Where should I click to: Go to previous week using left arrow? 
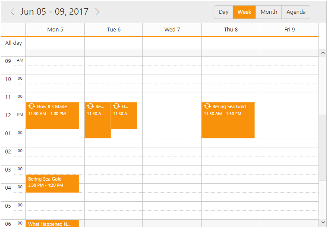pyautogui.click(x=13, y=12)
